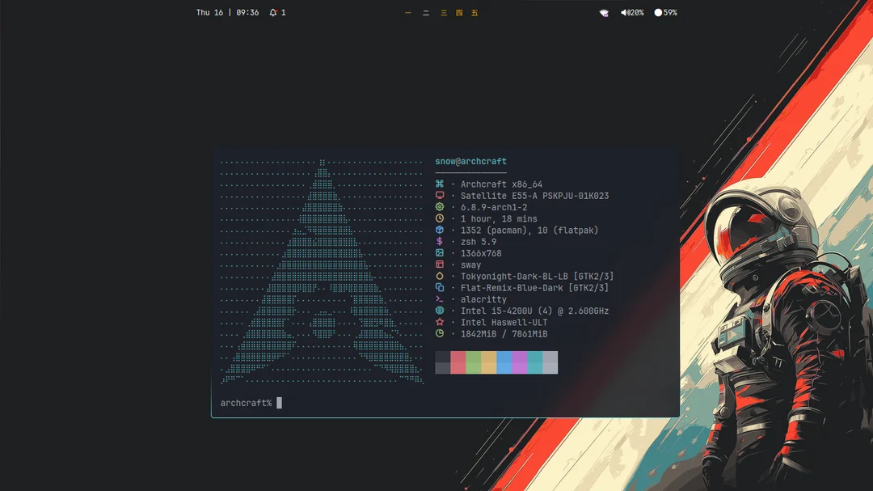Screen dimensions: 873x491
Task: Click the GPU star icon next to Intel Haswell-ULT
Action: click(x=440, y=321)
